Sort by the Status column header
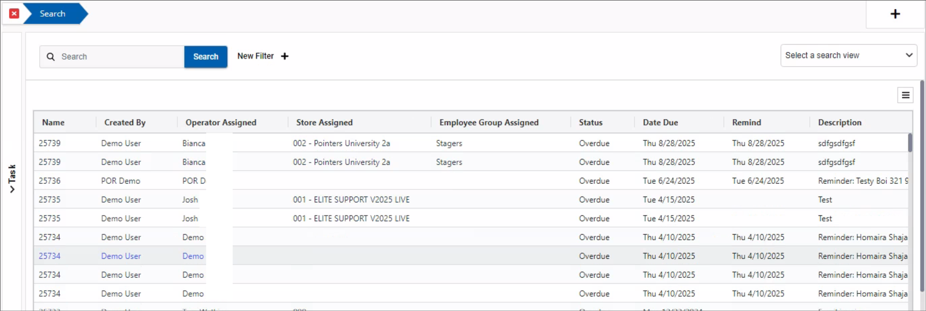The image size is (926, 311). click(590, 122)
